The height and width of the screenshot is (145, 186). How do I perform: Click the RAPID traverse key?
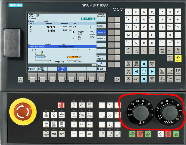(x=110, y=115)
